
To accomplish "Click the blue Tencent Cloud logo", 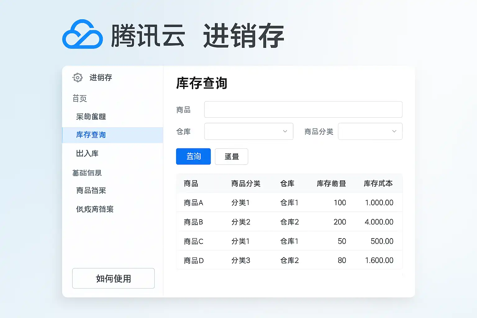I will pos(83,34).
